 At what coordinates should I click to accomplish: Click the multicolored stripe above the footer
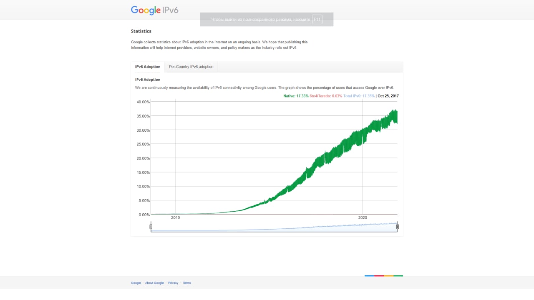[384, 275]
